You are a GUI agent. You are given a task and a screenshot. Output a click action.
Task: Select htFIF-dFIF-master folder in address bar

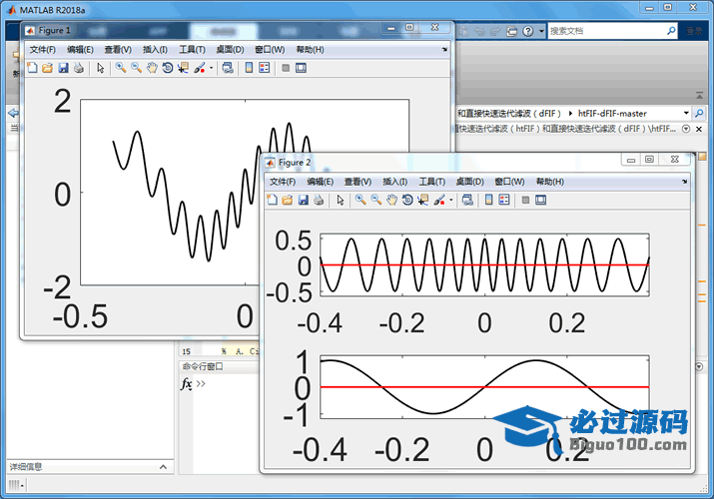pyautogui.click(x=612, y=113)
